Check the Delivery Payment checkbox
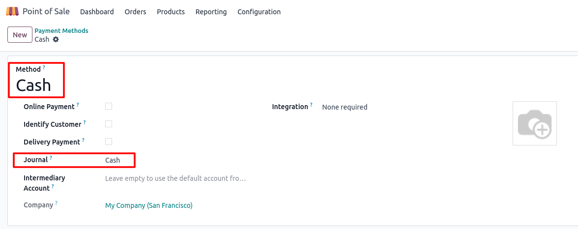Screen dimensions: 578x229 108,142
